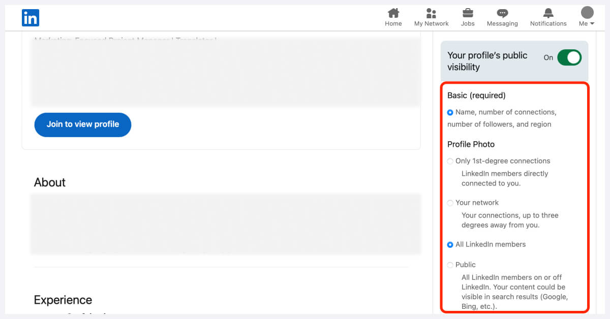Click the About section placeholder
The image size is (610, 319).
click(x=226, y=222)
